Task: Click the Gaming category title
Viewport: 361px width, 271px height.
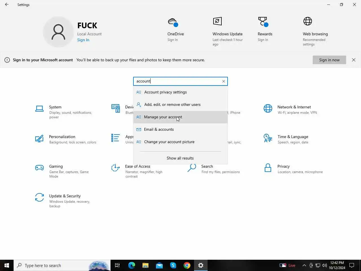Action: tap(56, 166)
